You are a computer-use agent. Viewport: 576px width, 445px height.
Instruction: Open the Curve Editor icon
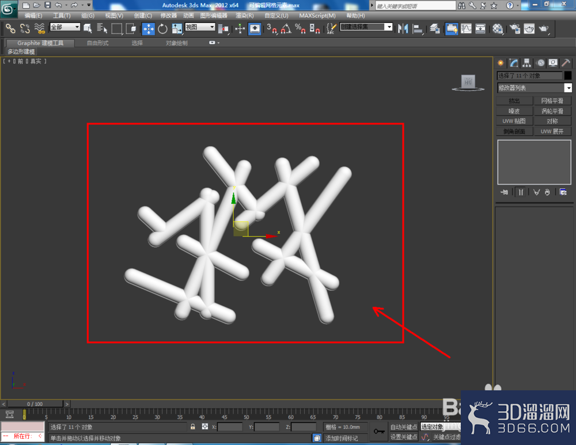pos(466,28)
